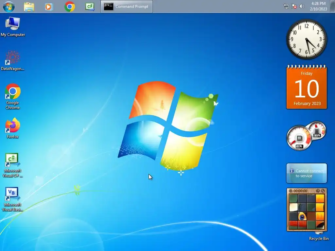
Task: Select the Google Chrome desktop shortcut
Action: point(13,97)
